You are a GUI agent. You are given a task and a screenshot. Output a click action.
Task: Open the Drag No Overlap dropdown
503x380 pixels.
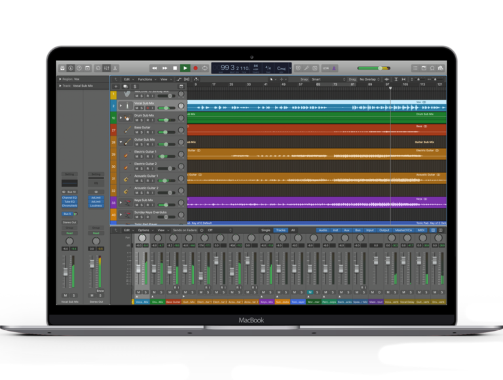[x=369, y=79]
